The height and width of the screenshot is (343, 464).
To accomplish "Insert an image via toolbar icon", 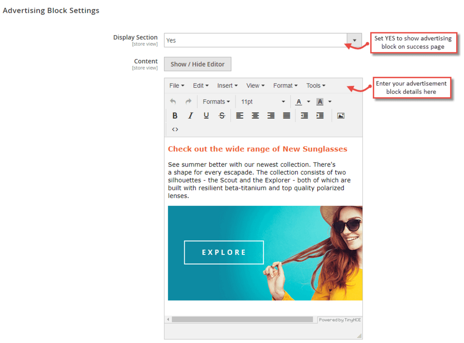I will click(341, 116).
